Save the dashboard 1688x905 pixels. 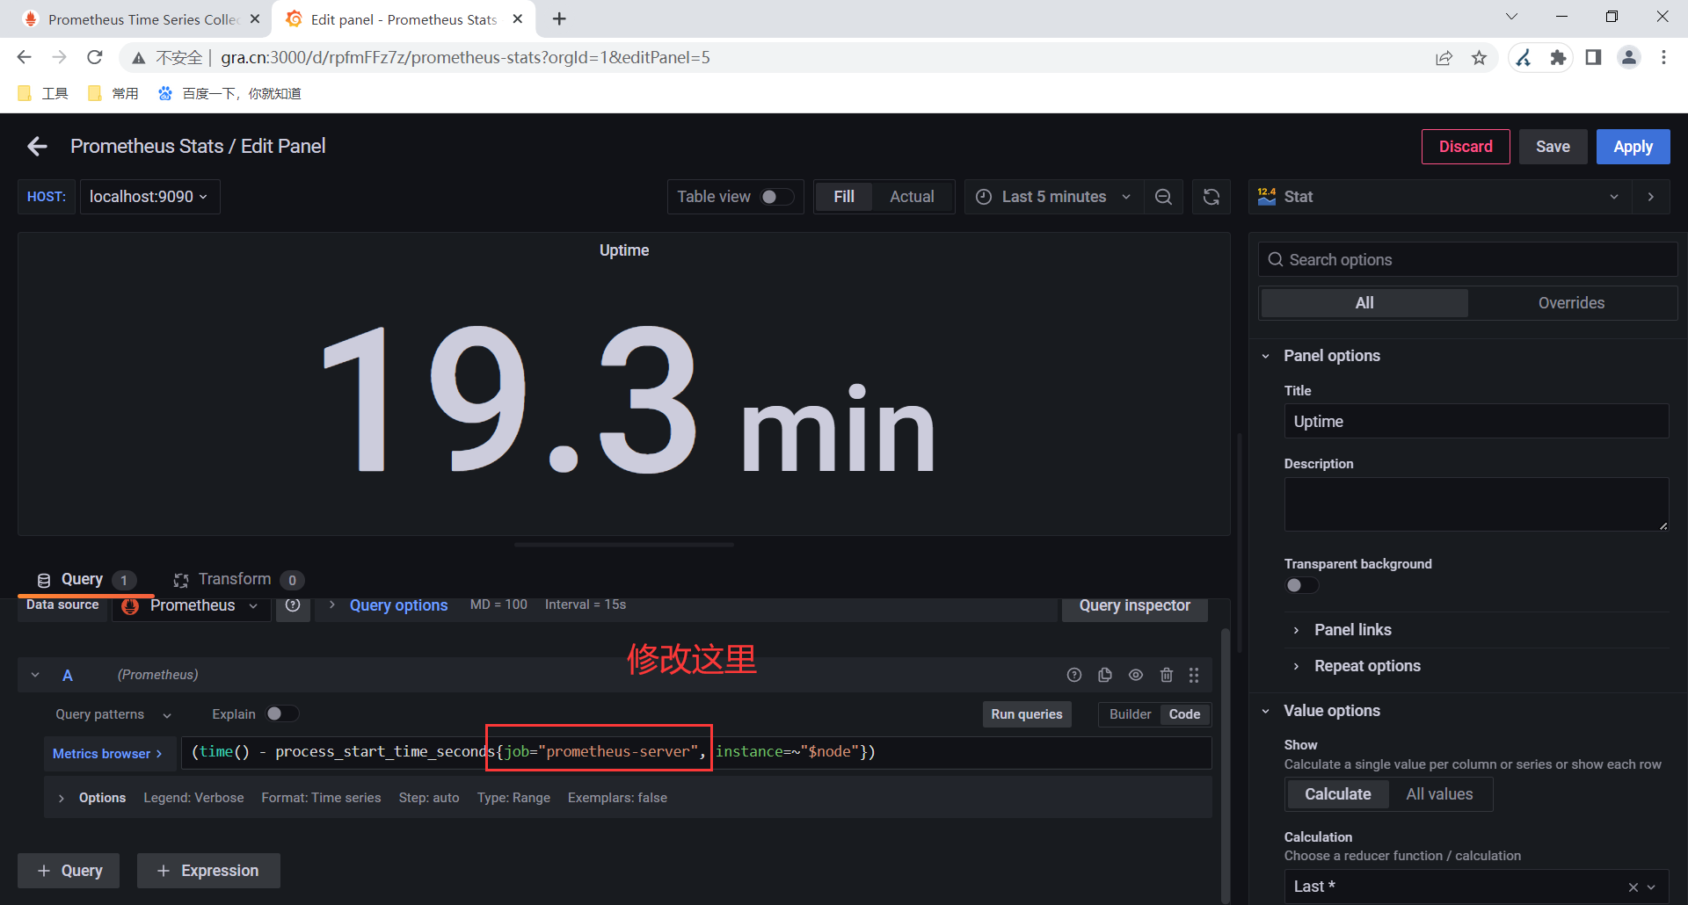point(1553,147)
